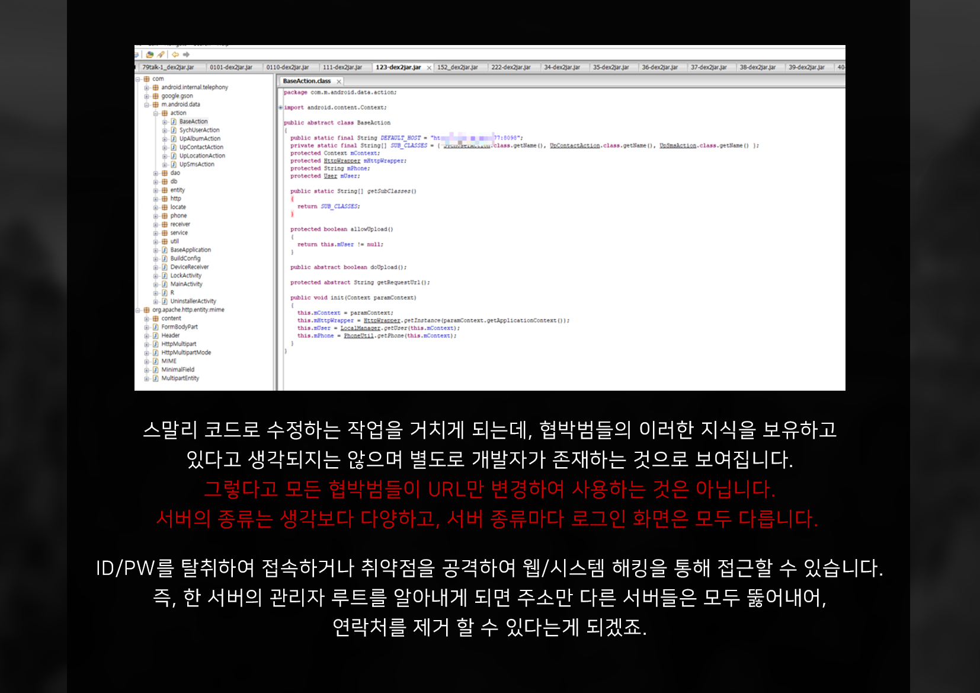The width and height of the screenshot is (980, 693).
Task: Click the com package icon
Action: [x=146, y=79]
